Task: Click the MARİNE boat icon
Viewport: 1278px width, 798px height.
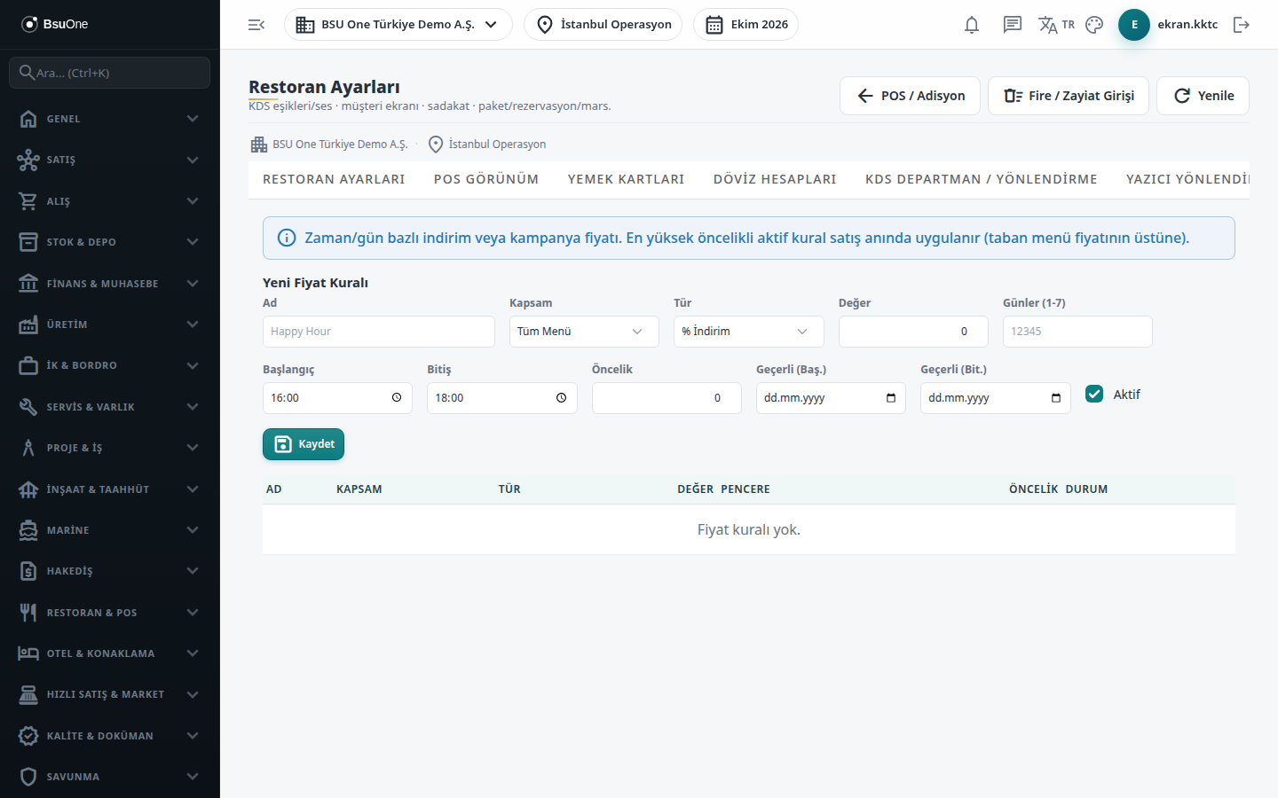Action: click(28, 530)
